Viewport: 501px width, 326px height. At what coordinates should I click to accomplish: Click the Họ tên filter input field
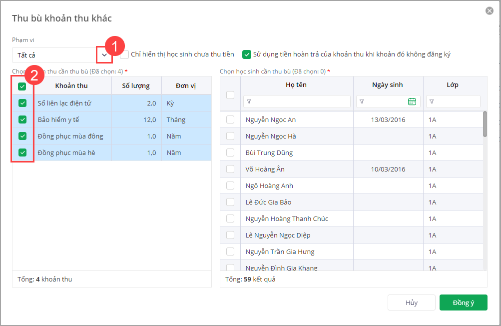pyautogui.click(x=297, y=101)
